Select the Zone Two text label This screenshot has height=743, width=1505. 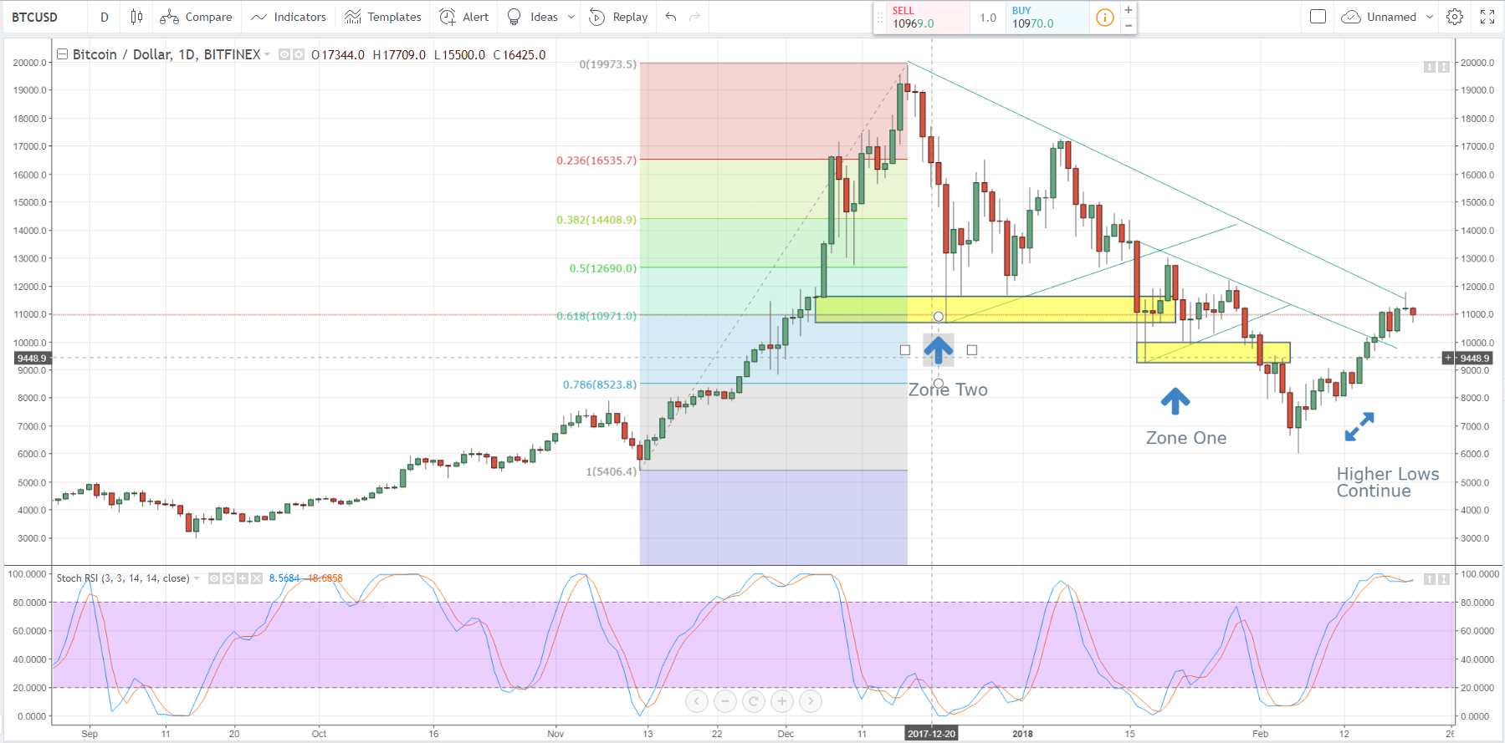point(948,389)
